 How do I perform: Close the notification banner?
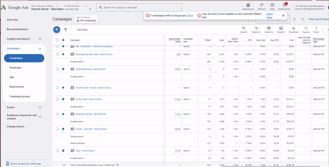click(283, 16)
